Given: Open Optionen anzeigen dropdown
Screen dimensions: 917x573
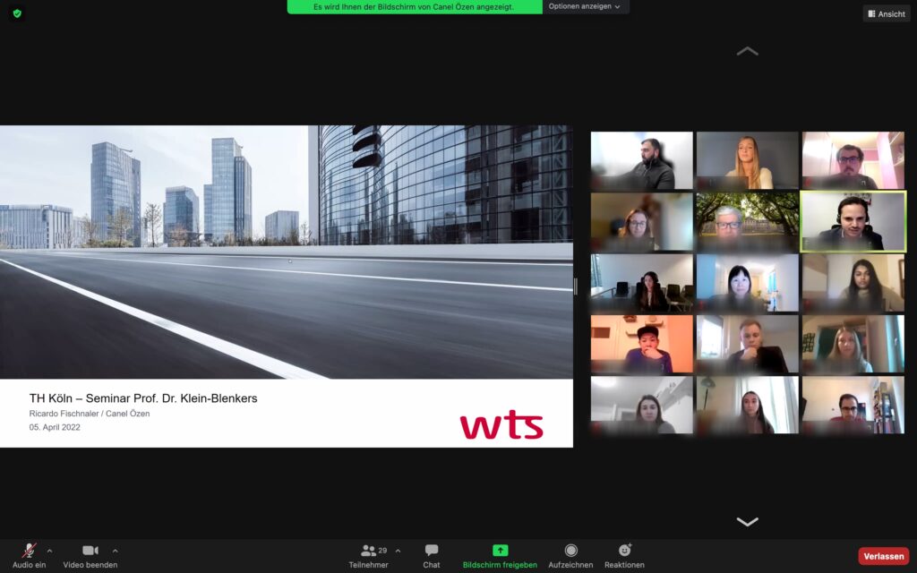Looking at the screenshot, I should click(x=584, y=6).
